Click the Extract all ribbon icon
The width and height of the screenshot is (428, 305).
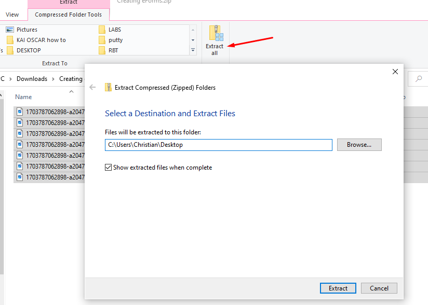[215, 39]
